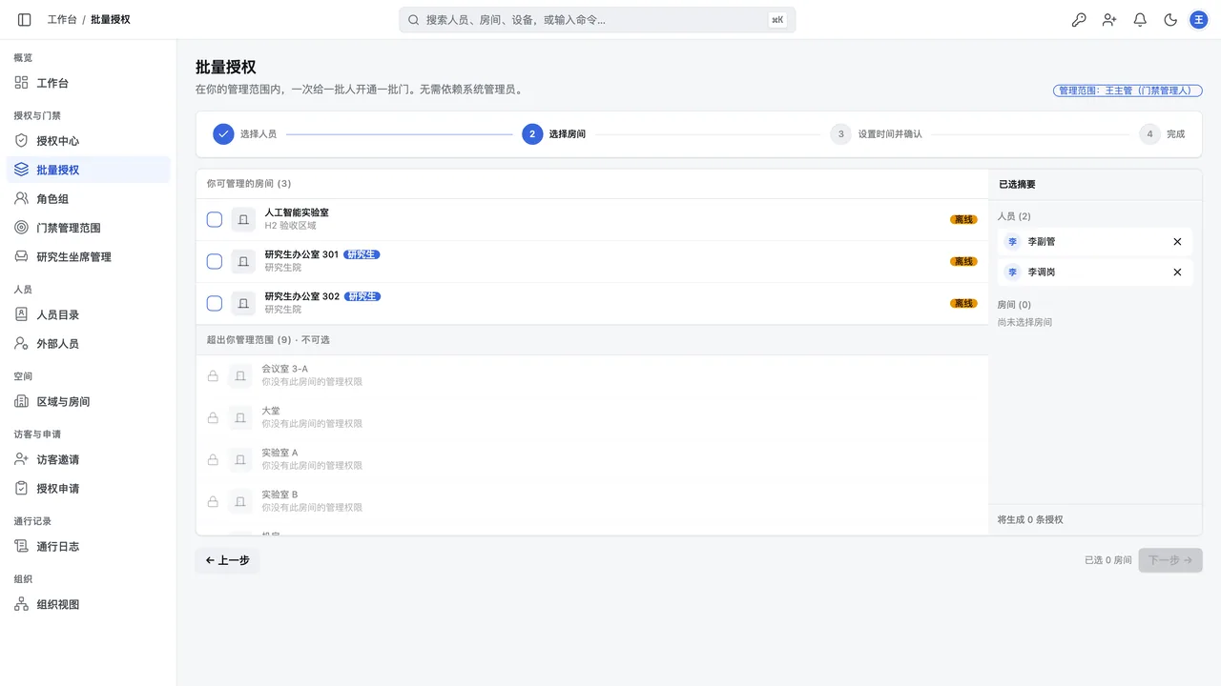Click the lock icon beside 实验室 B
1221x686 pixels.
[214, 501]
